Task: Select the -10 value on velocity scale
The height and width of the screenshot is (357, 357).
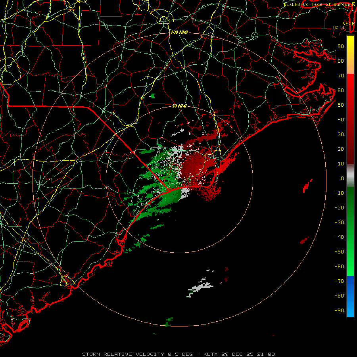Action: 339,193
